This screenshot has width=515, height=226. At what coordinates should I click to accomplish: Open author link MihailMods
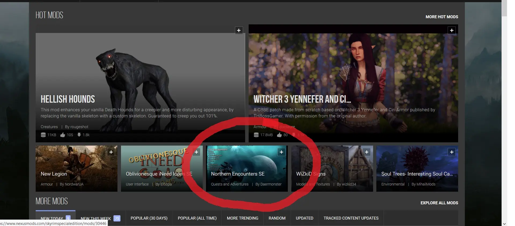(x=426, y=184)
